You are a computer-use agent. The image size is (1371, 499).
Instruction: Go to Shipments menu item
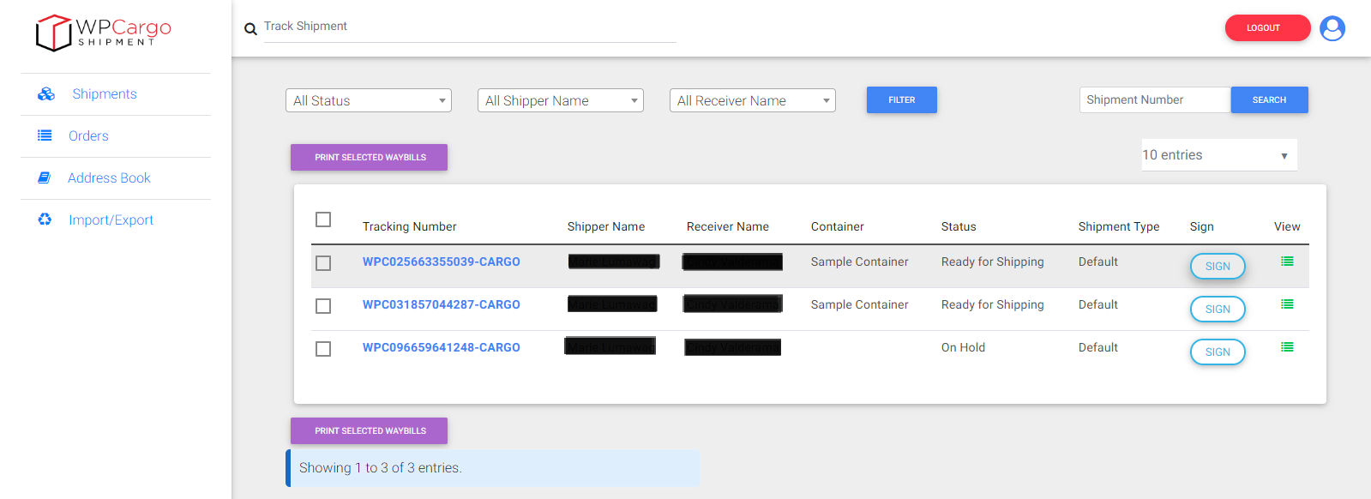click(105, 94)
